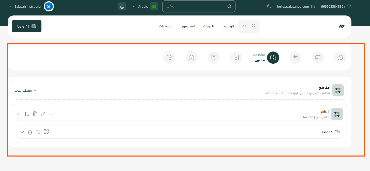Focus the search input field

click(199, 6)
